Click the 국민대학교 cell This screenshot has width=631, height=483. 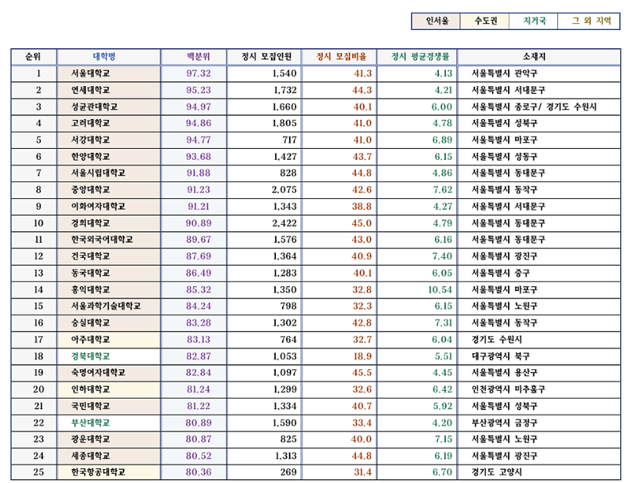(108, 406)
